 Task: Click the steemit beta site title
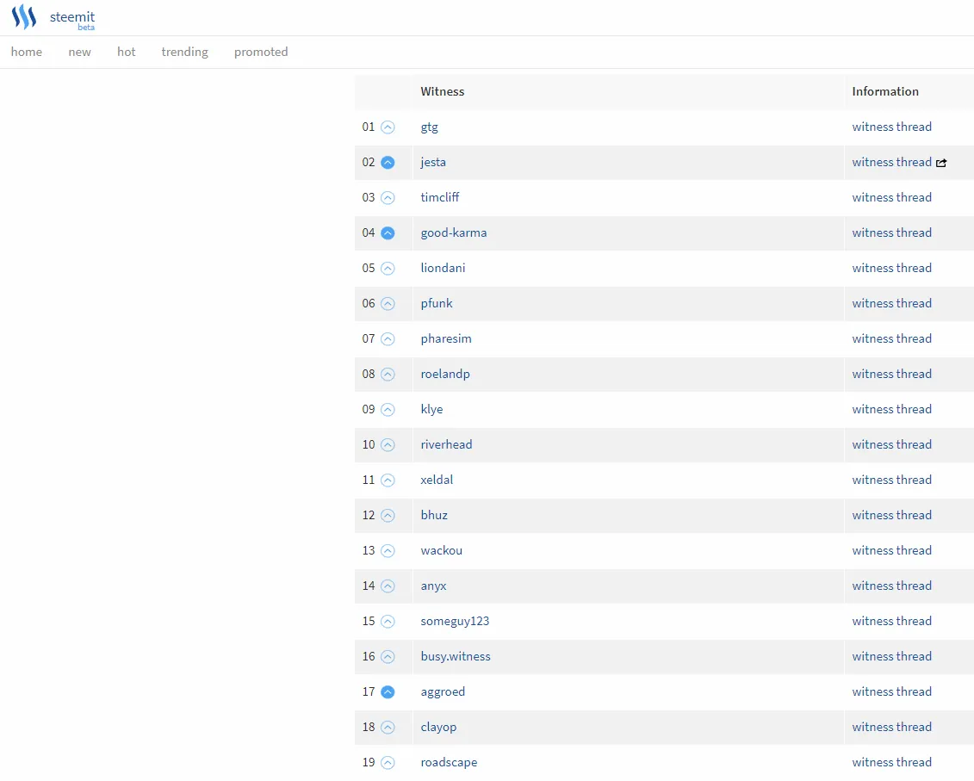[x=72, y=19]
